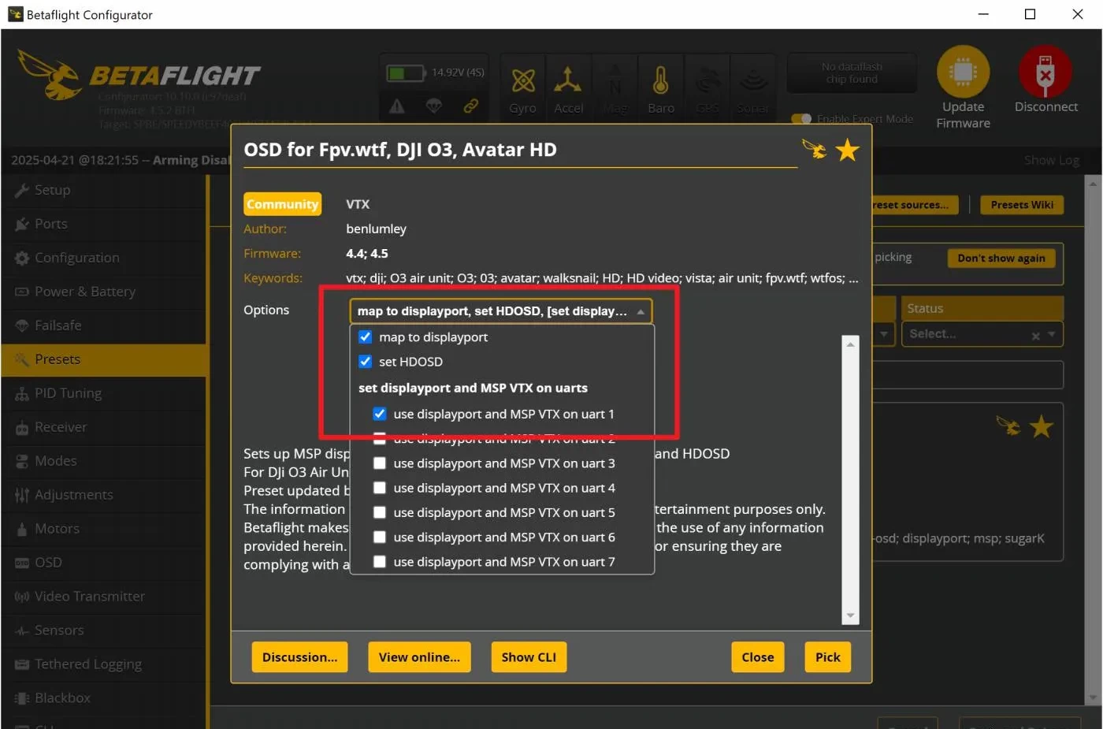Open the Blackbox tab
This screenshot has height=729, width=1103.
[103, 698]
